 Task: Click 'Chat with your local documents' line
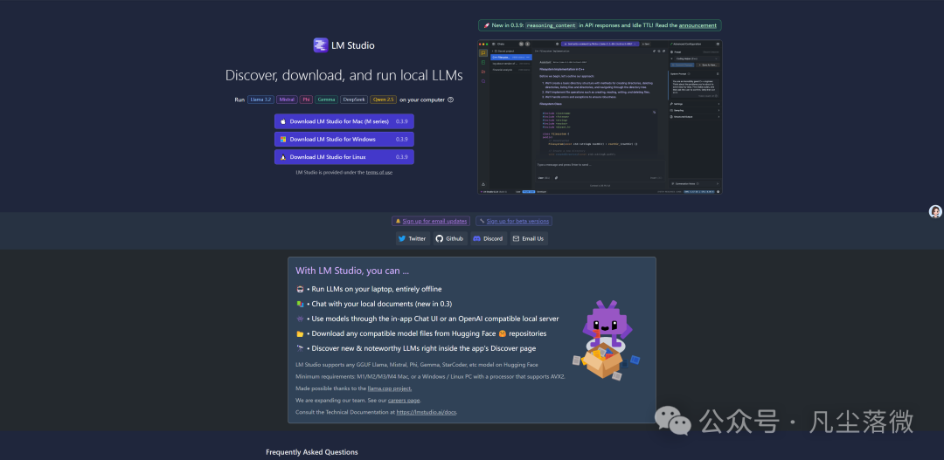coord(382,305)
